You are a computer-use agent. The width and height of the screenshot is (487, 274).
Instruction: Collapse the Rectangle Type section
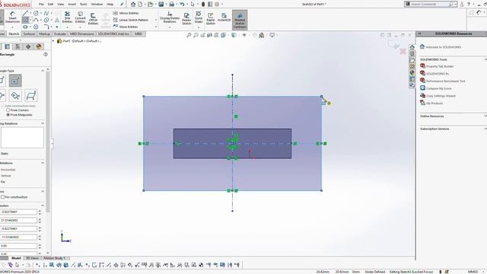tap(43, 71)
